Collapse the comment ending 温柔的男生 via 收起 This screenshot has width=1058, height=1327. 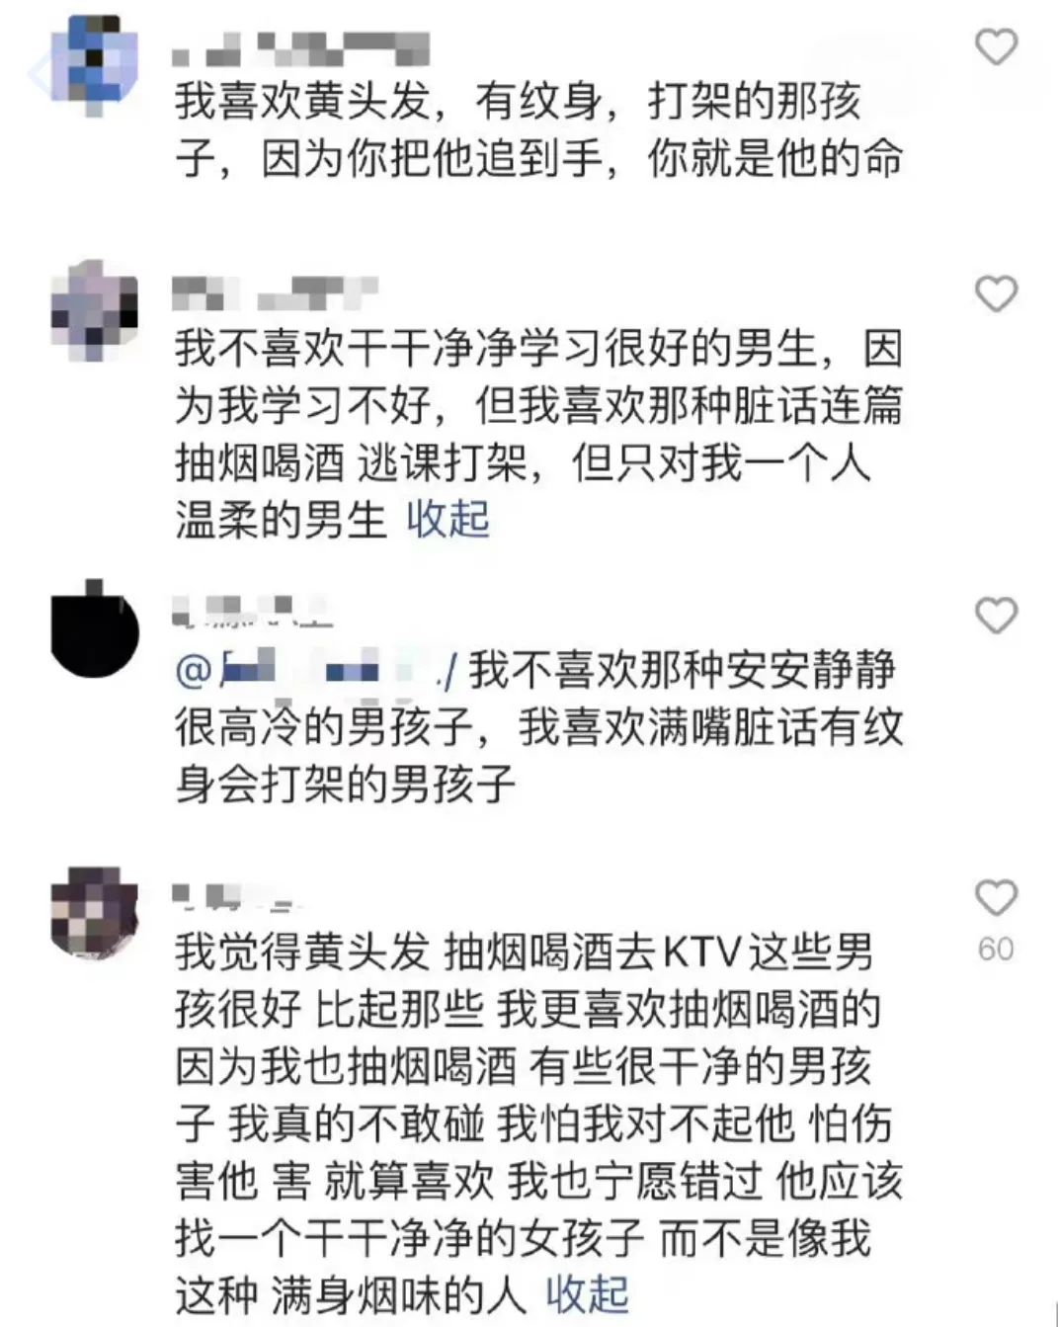448,519
